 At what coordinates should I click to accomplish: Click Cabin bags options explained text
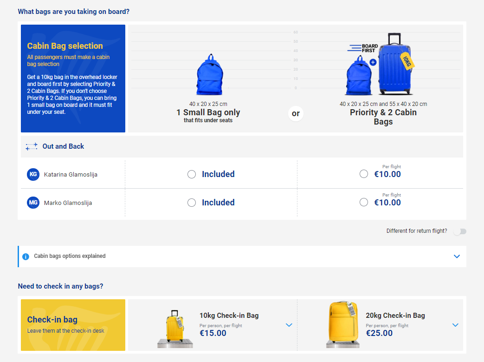click(x=70, y=256)
